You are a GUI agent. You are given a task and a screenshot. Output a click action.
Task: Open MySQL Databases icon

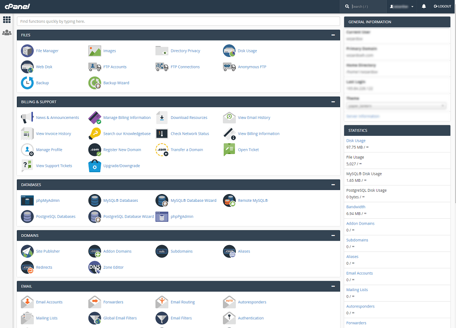94,200
